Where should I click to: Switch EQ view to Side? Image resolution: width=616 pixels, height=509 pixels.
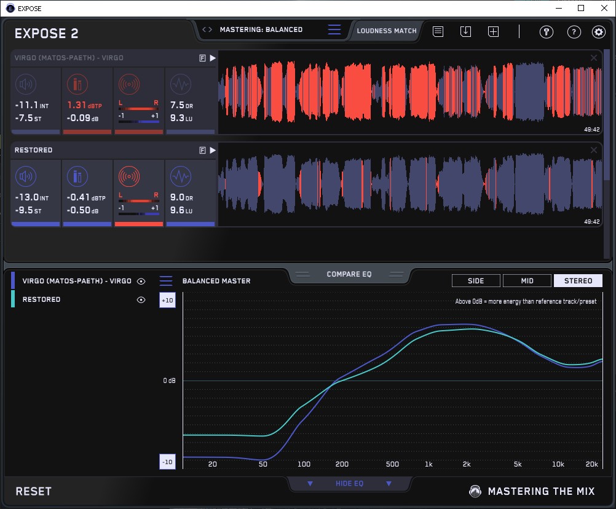[x=476, y=281]
